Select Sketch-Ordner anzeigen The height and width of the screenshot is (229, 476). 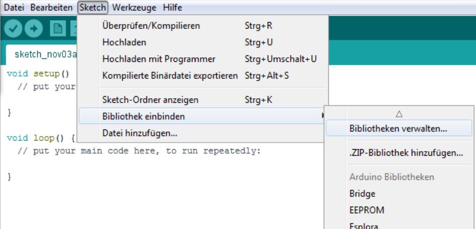click(x=150, y=100)
